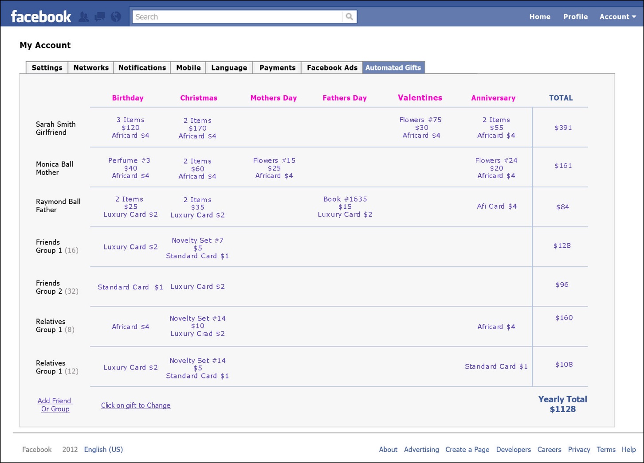Open Raymond Ball's Anniversary Afi Card $4
This screenshot has width=644, height=463.
(x=497, y=206)
